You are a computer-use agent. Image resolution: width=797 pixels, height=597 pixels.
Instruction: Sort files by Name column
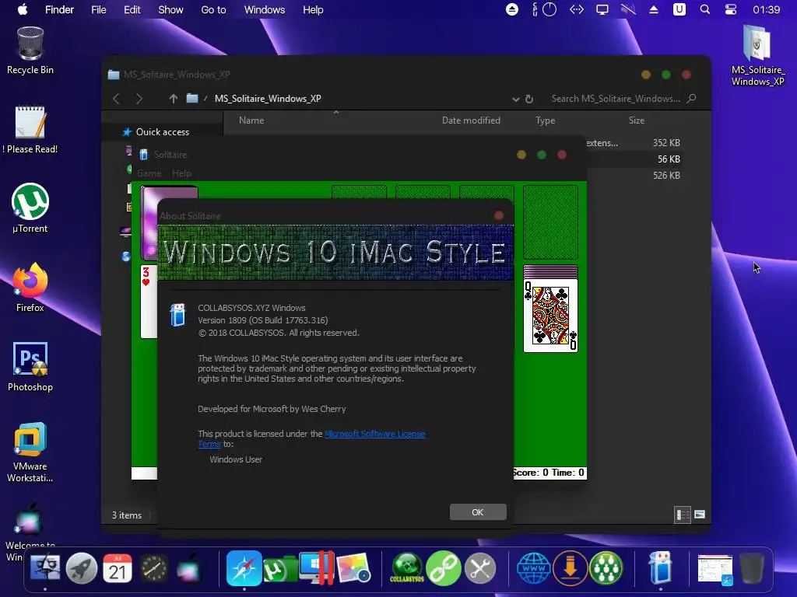[251, 120]
